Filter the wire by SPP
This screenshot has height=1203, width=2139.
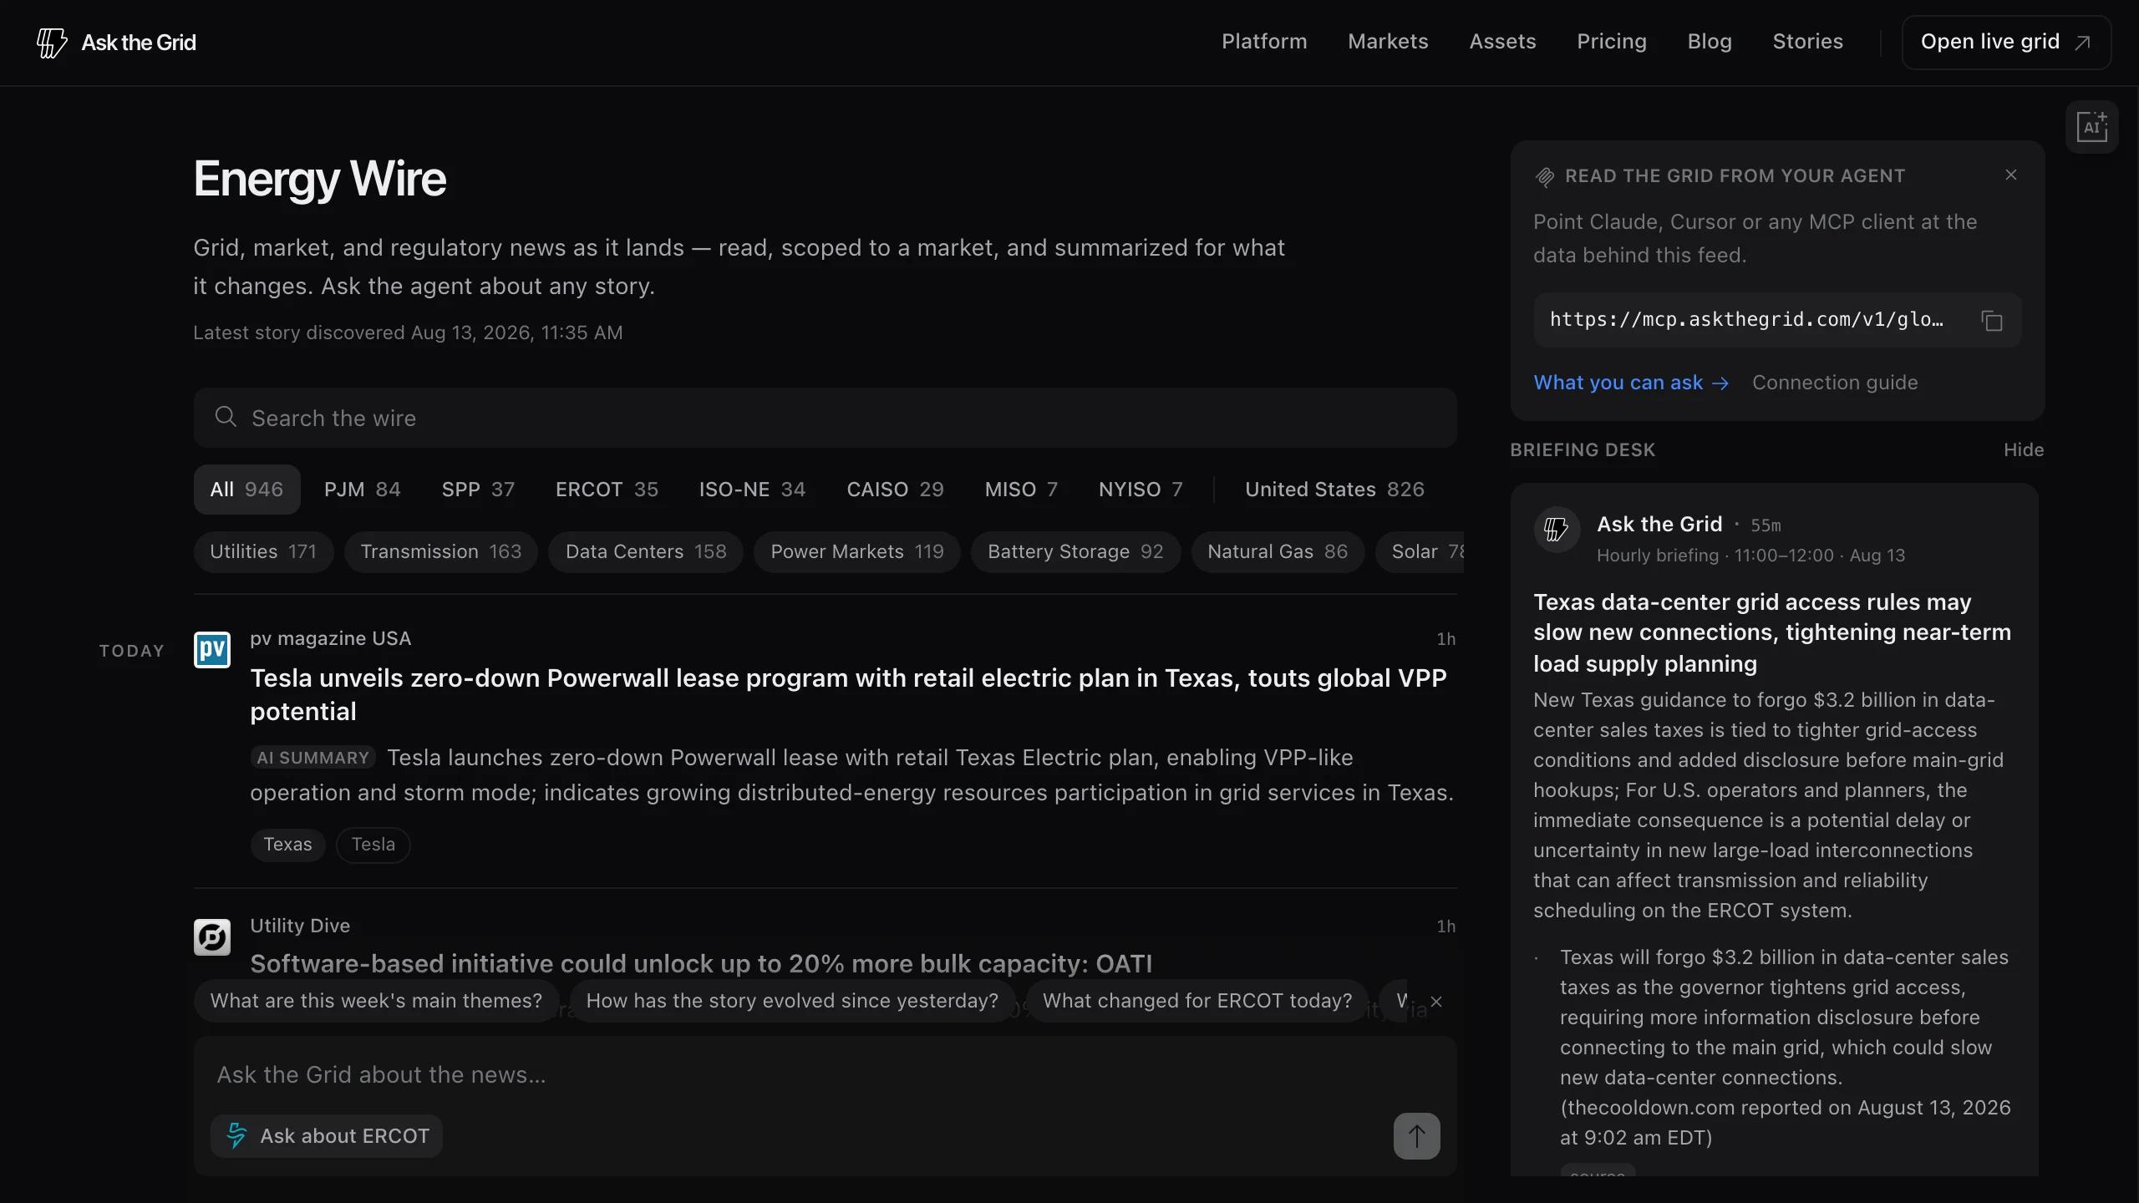pos(478,490)
